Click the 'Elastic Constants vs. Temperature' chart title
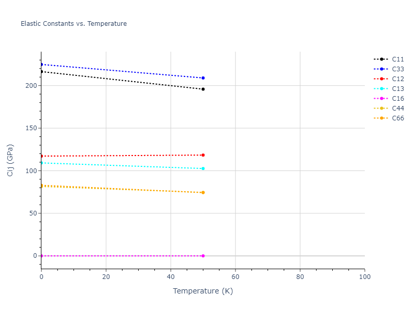This screenshot has height=310, width=414. click(73, 24)
